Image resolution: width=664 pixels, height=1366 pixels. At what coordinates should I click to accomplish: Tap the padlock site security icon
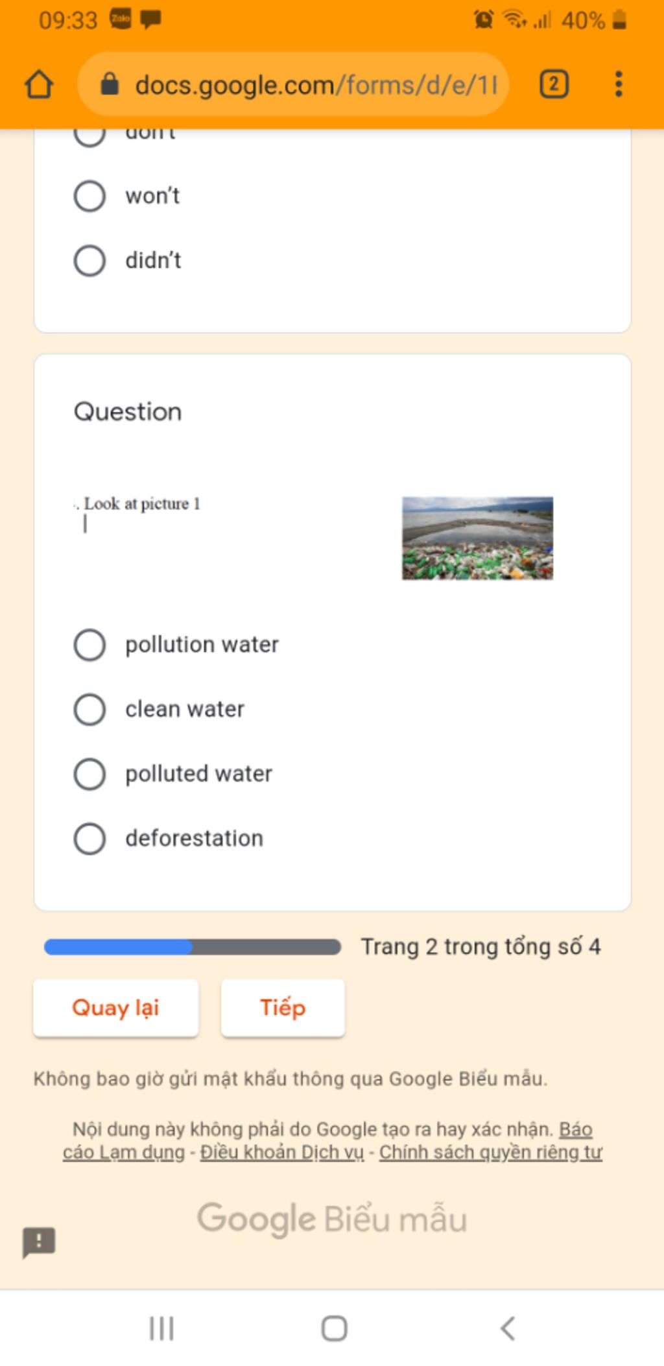tap(110, 84)
